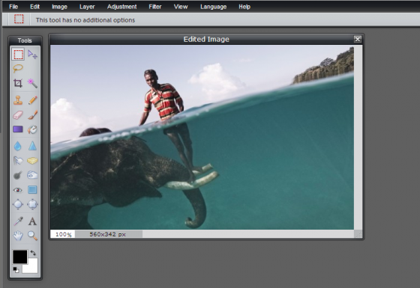Open the Layer menu
420x288 pixels.
[87, 7]
